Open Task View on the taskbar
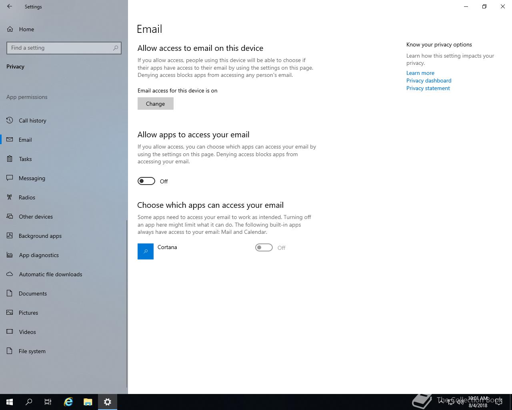 click(48, 402)
